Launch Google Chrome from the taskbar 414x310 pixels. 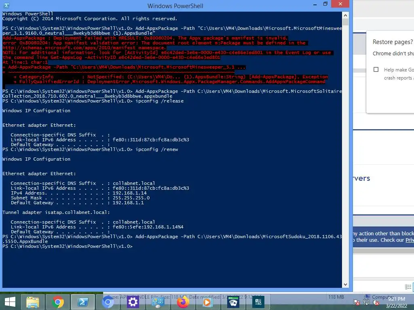(x=57, y=302)
